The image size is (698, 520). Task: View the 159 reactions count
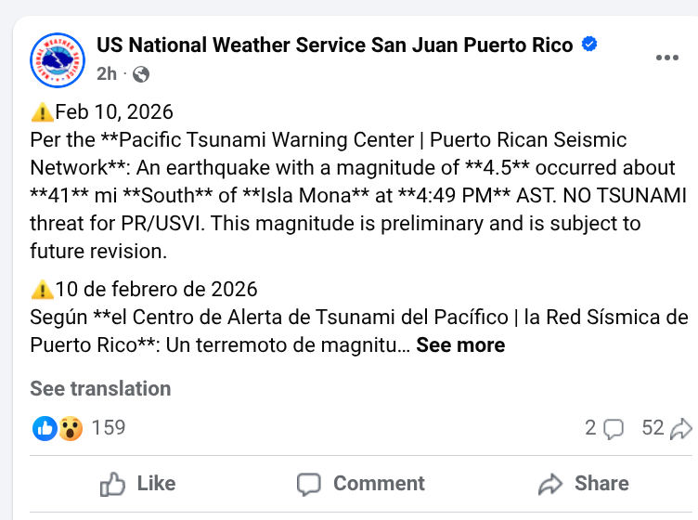coord(109,428)
